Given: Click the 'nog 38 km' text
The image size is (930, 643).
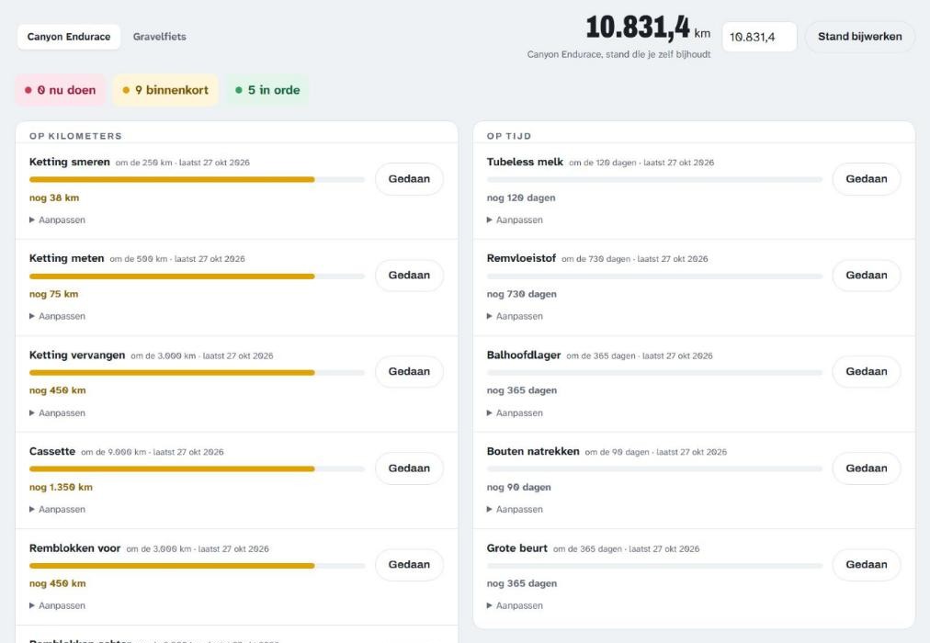Looking at the screenshot, I should (x=54, y=197).
